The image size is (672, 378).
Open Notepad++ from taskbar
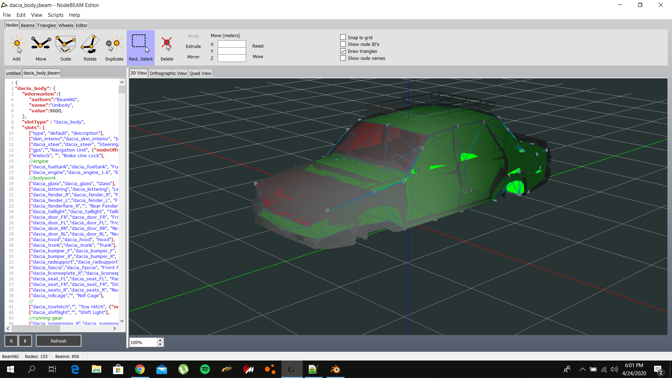click(x=314, y=369)
